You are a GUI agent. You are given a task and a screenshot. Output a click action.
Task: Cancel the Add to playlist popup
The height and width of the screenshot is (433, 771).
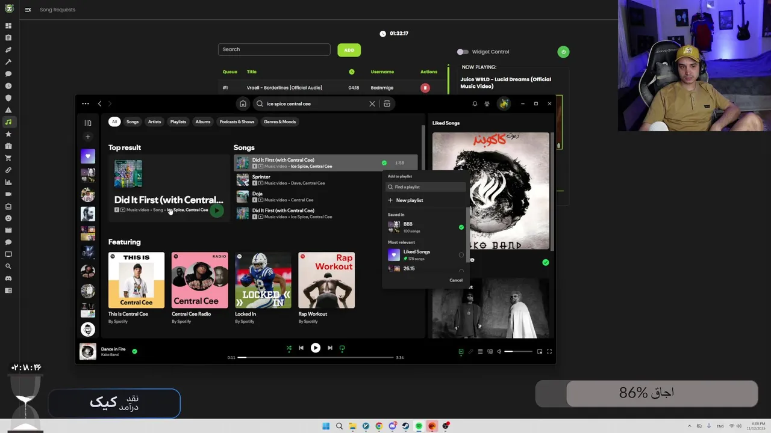pos(456,280)
